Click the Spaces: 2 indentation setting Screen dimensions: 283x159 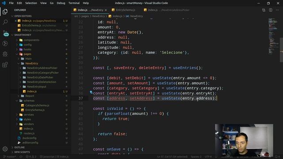(x=196, y=157)
